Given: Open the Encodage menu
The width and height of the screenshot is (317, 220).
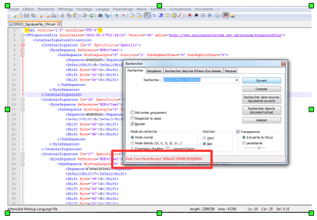Looking at the screenshot, I should click(84, 9).
